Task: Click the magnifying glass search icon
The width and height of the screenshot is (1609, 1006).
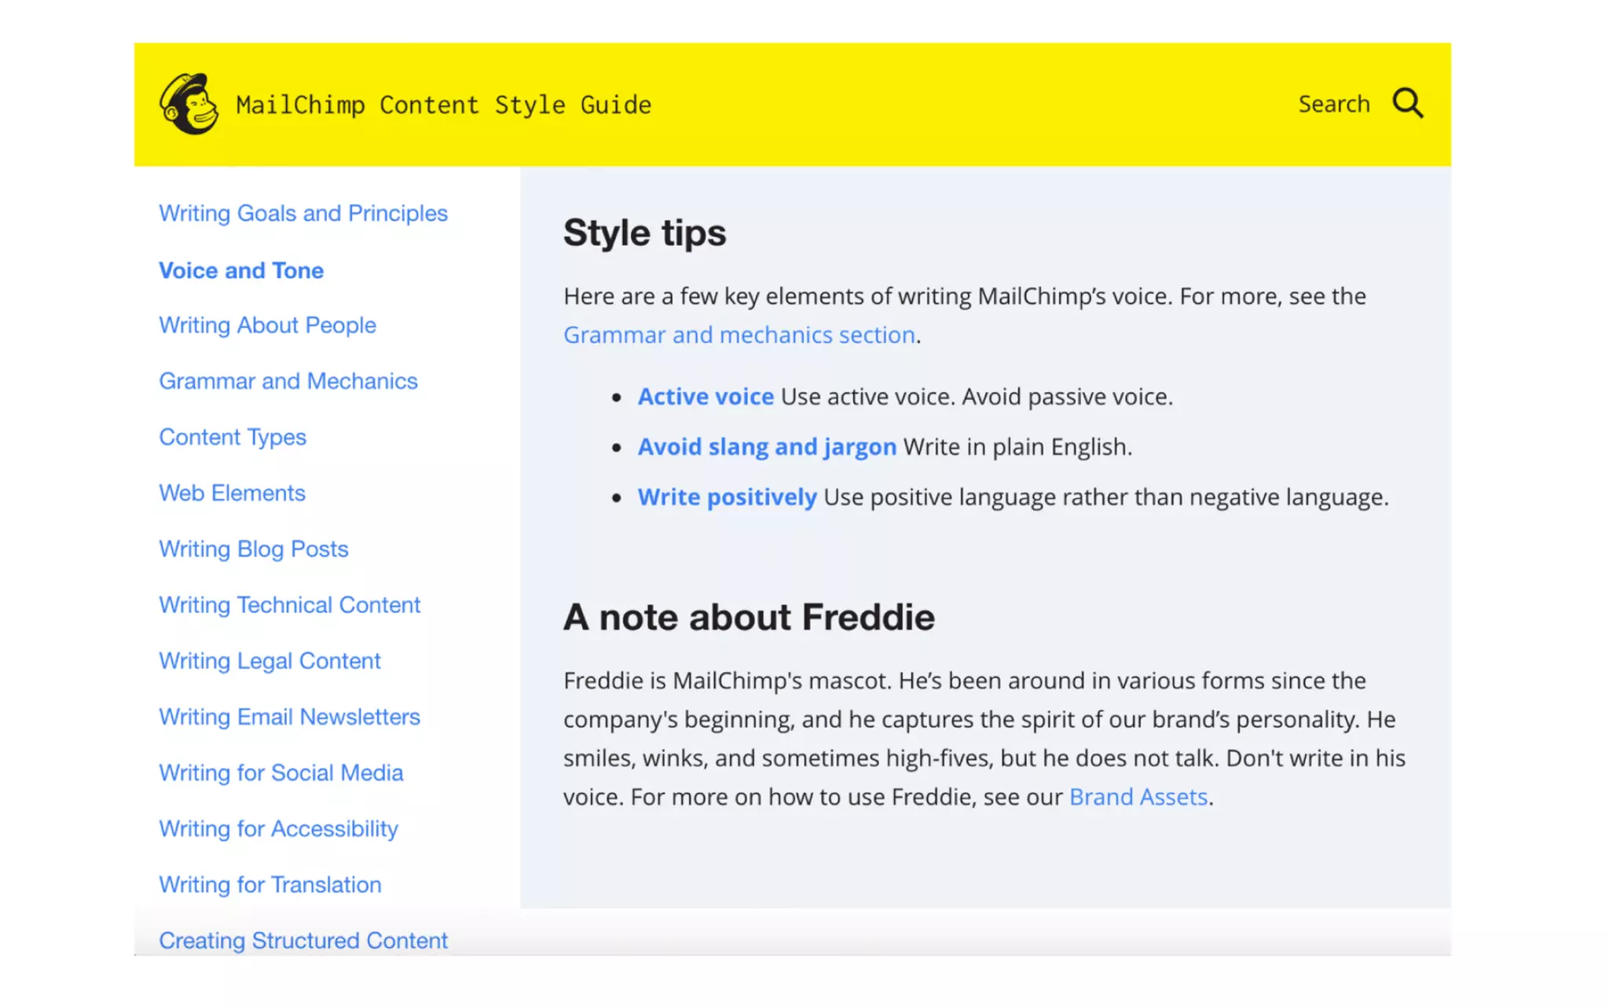Action: click(1407, 103)
